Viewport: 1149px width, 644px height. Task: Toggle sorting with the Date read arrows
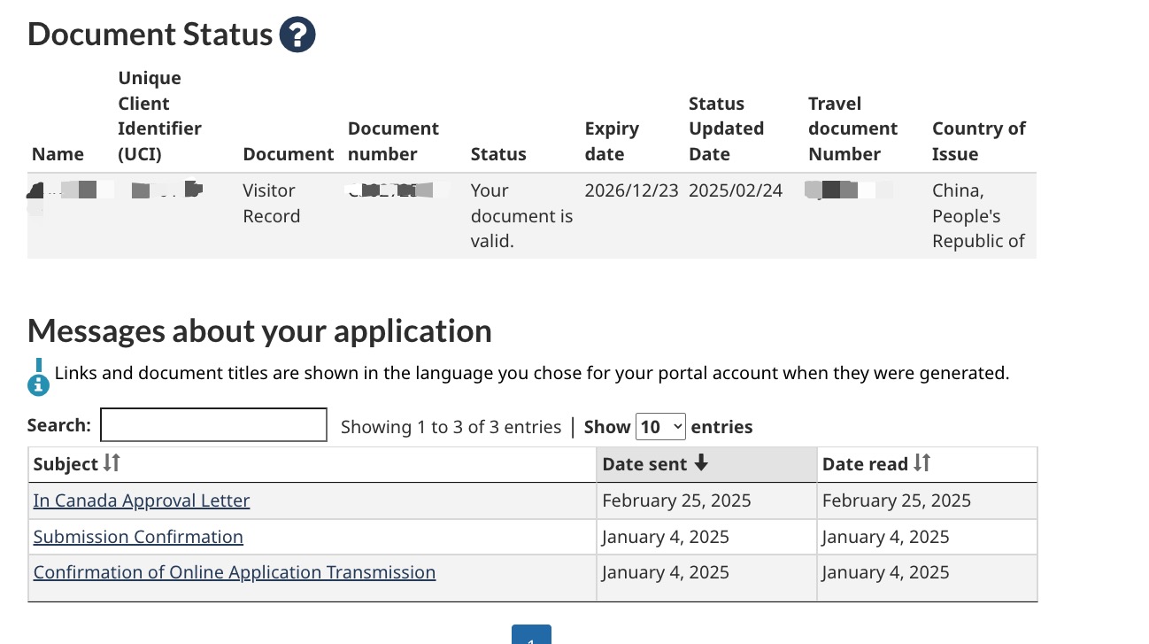[922, 463]
